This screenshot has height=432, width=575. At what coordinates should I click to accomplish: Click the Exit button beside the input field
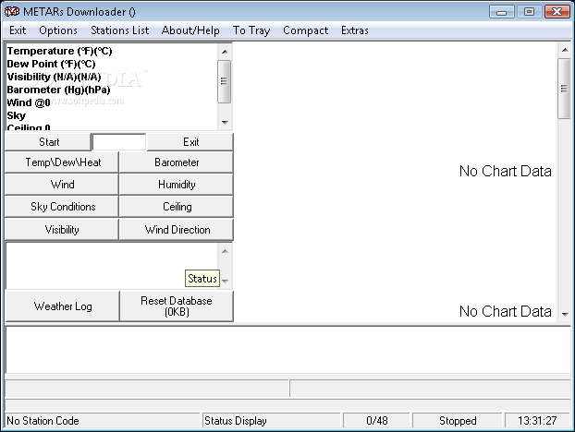[x=190, y=142]
